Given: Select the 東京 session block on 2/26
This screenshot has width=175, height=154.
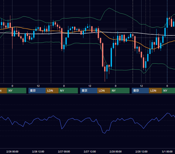Looking at the screenshot, I should click(x=37, y=91).
